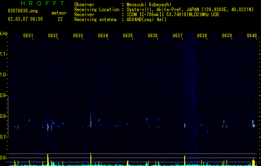Click the bright meteor echo at far right near 0640

tap(254, 124)
